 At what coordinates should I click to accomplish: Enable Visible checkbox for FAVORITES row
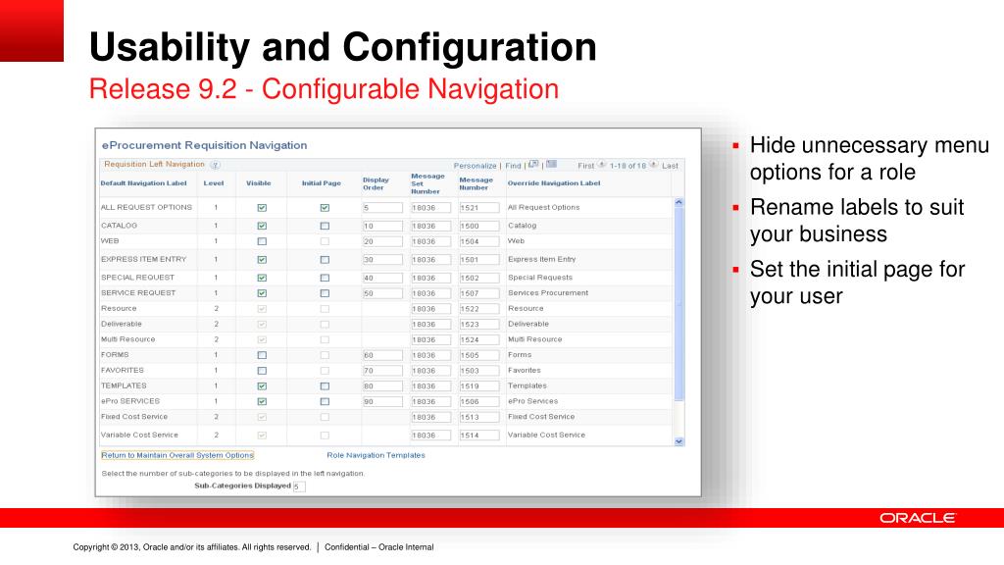point(262,370)
